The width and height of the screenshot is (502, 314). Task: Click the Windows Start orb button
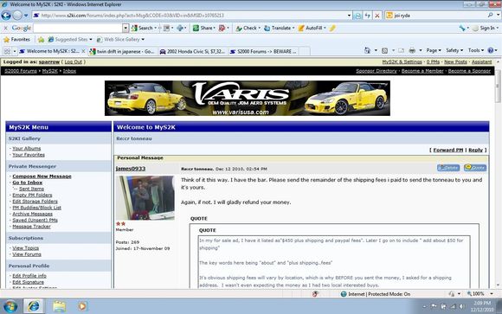point(10,306)
